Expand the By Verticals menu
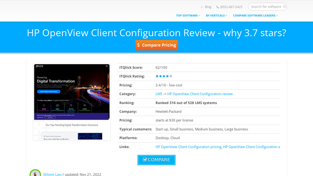 click(216, 16)
